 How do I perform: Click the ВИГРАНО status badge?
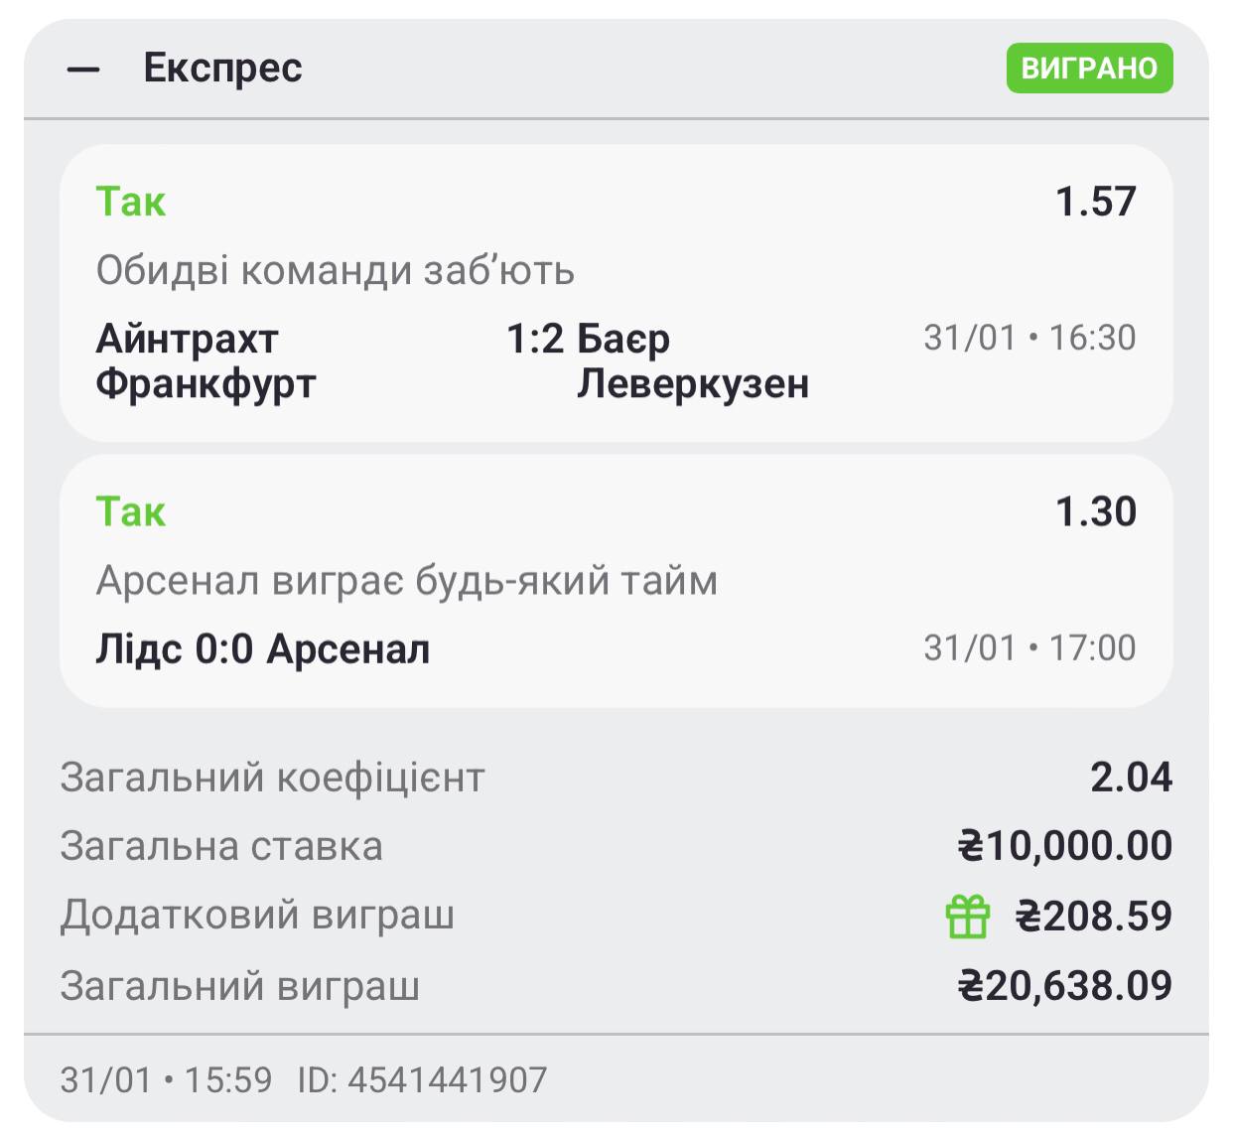click(x=1089, y=68)
